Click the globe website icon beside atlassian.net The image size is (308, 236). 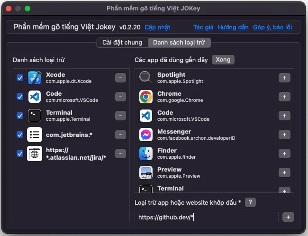click(x=35, y=154)
